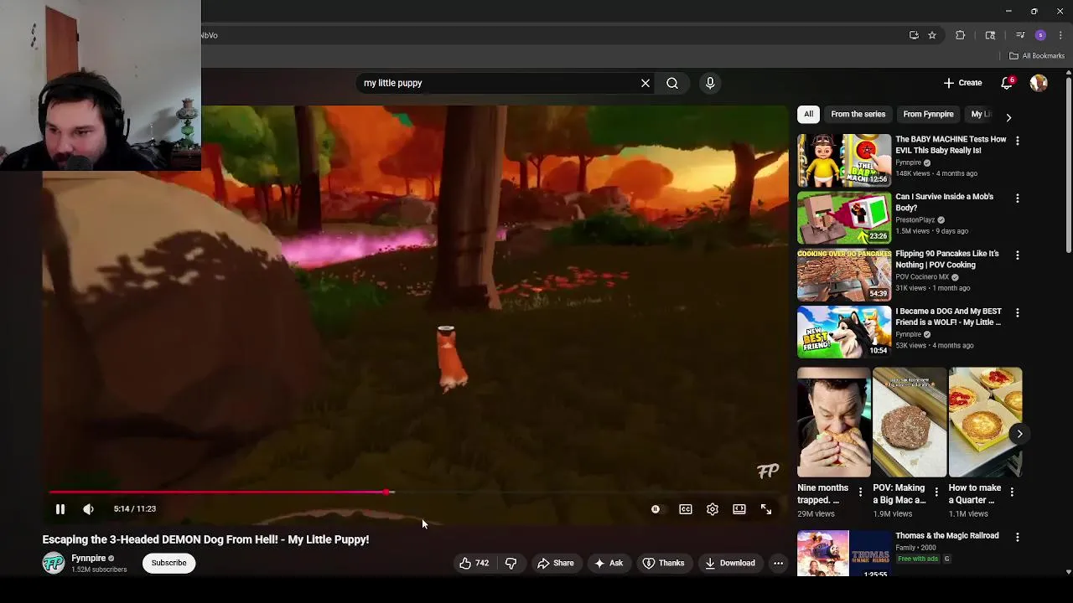Share this video
This screenshot has height=603, width=1073.
(x=556, y=563)
